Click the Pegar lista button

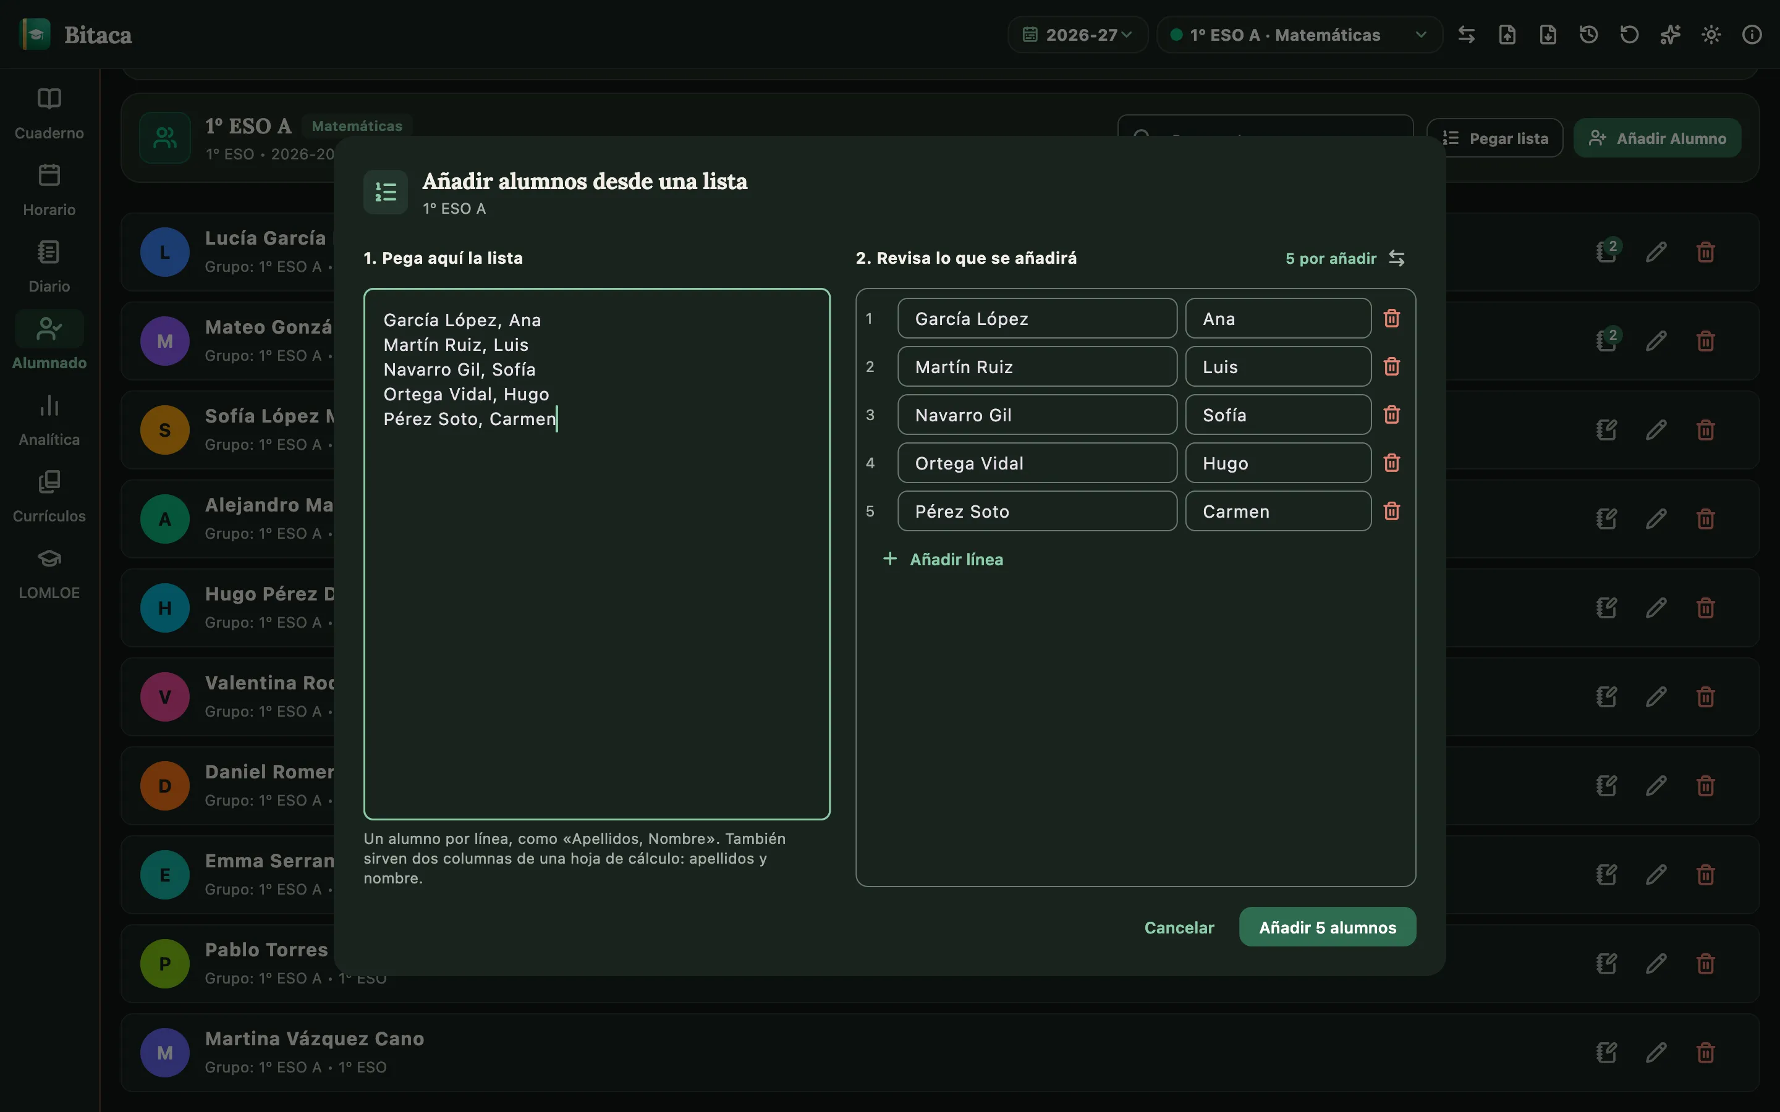(1494, 138)
